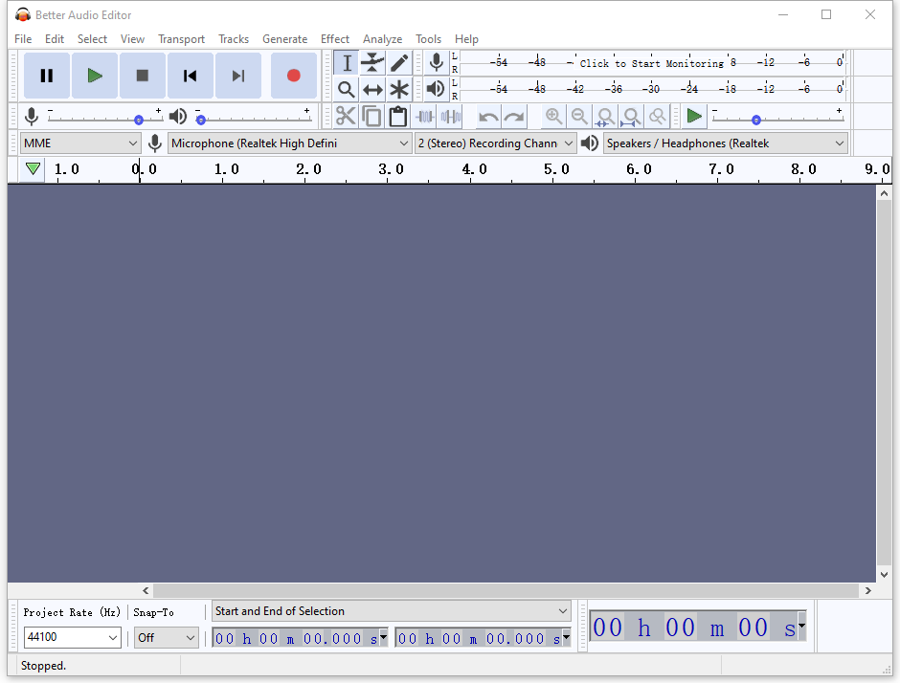
Task: Click the Zoom In magnifier icon
Action: (553, 116)
